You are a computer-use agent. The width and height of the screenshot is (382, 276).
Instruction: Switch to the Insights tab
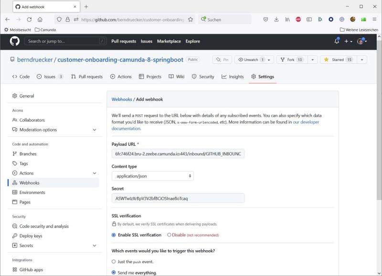tap(233, 77)
